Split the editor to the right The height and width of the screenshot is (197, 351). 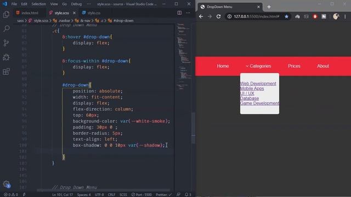coord(179,13)
